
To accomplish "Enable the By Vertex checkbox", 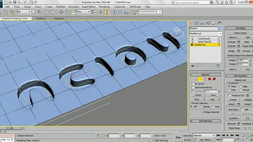I will click(193, 84).
